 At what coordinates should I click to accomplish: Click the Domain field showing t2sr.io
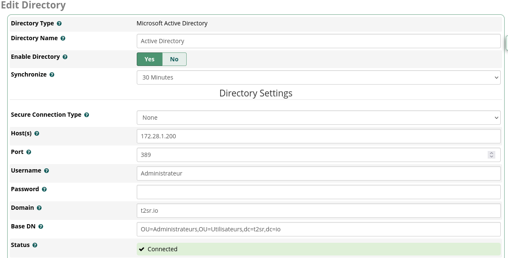[319, 211]
